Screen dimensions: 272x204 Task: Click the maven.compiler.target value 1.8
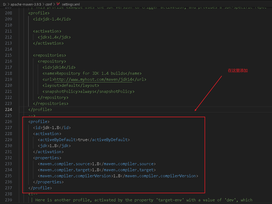tap(95, 170)
